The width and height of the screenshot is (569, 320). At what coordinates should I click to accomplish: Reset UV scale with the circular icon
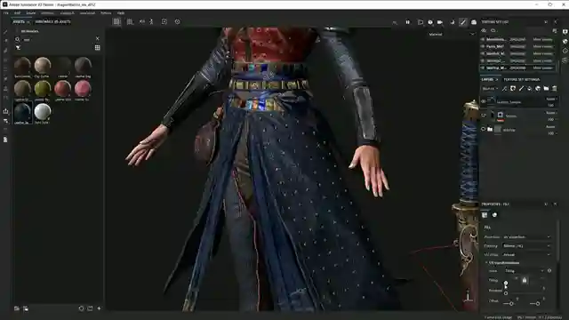pyautogui.click(x=549, y=270)
